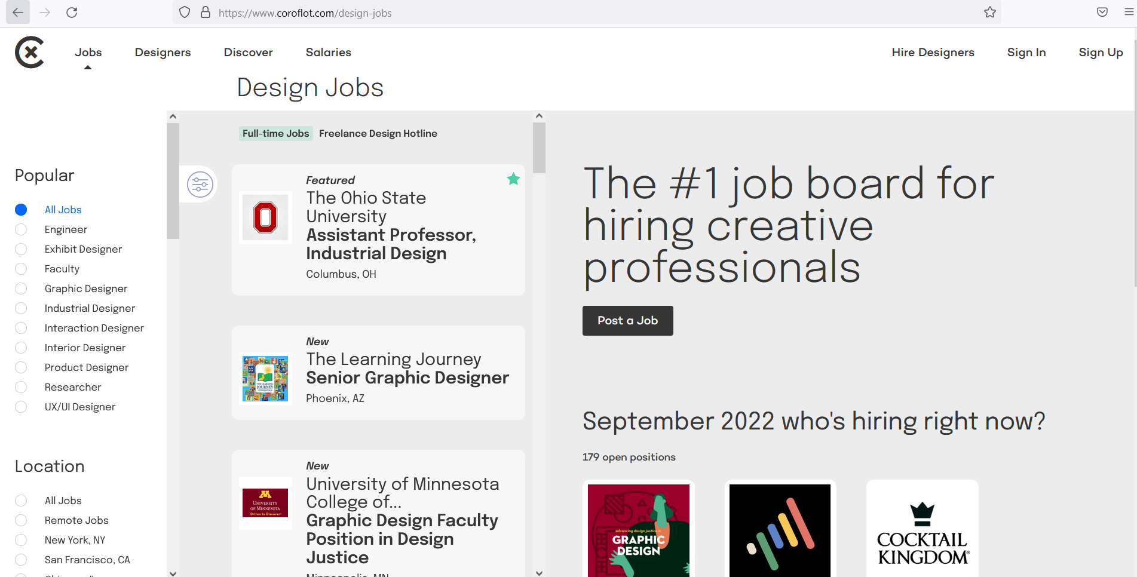Screen dimensions: 1137x577
Task: Select the Exhibit Designer radio button
Action: [21, 249]
